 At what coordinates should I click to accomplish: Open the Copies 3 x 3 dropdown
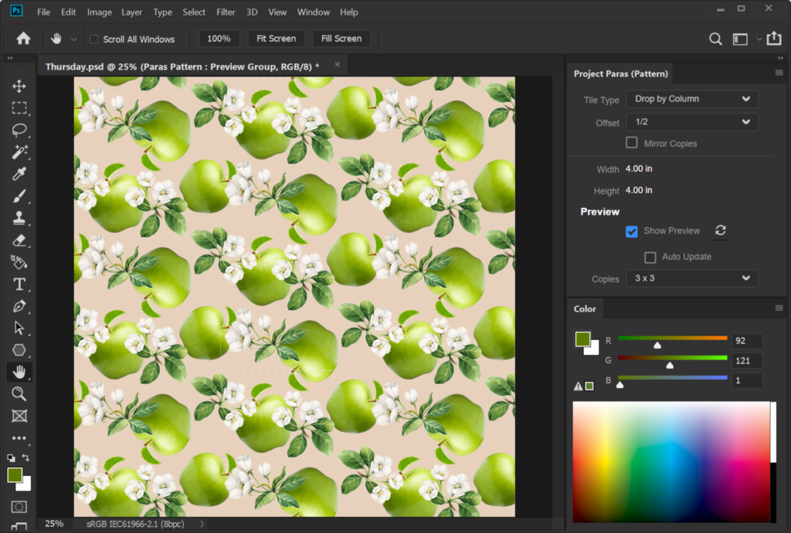(692, 278)
